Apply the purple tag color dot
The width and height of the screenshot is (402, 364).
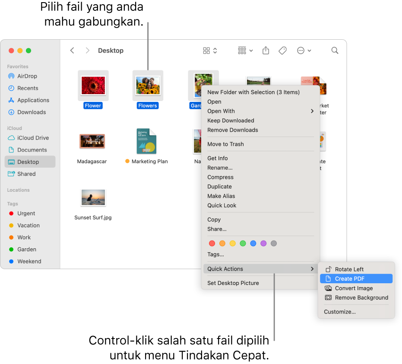tap(263, 243)
